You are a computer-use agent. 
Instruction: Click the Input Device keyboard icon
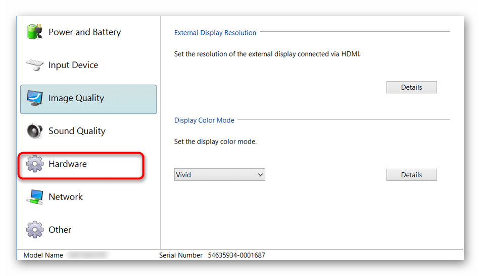pos(35,65)
